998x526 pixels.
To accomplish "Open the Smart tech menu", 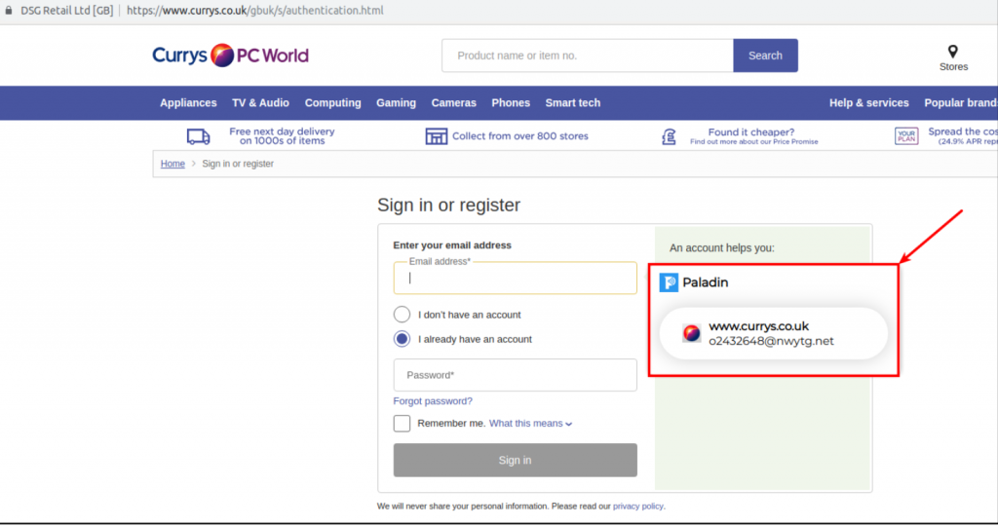I will [573, 103].
